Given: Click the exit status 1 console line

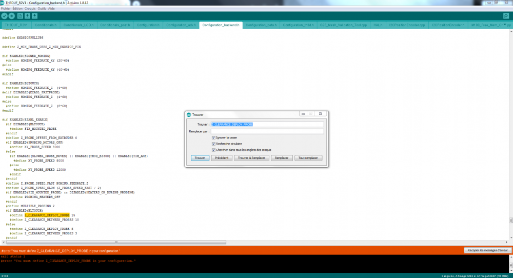Looking at the screenshot, I should click(x=13, y=256).
